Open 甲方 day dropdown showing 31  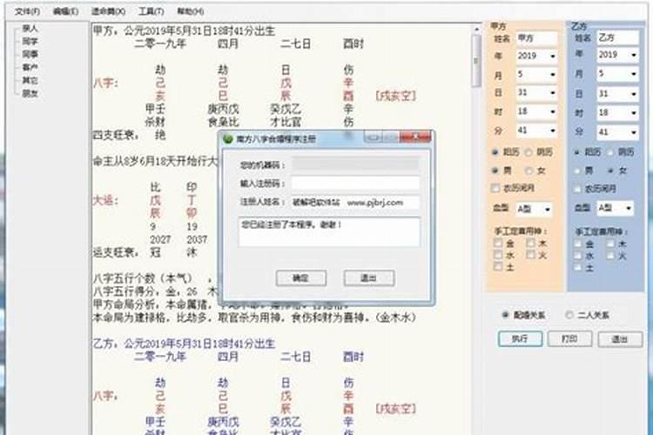click(x=553, y=93)
